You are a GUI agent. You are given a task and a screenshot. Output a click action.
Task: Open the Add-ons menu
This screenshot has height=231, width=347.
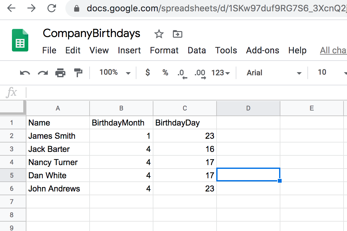[x=262, y=51]
